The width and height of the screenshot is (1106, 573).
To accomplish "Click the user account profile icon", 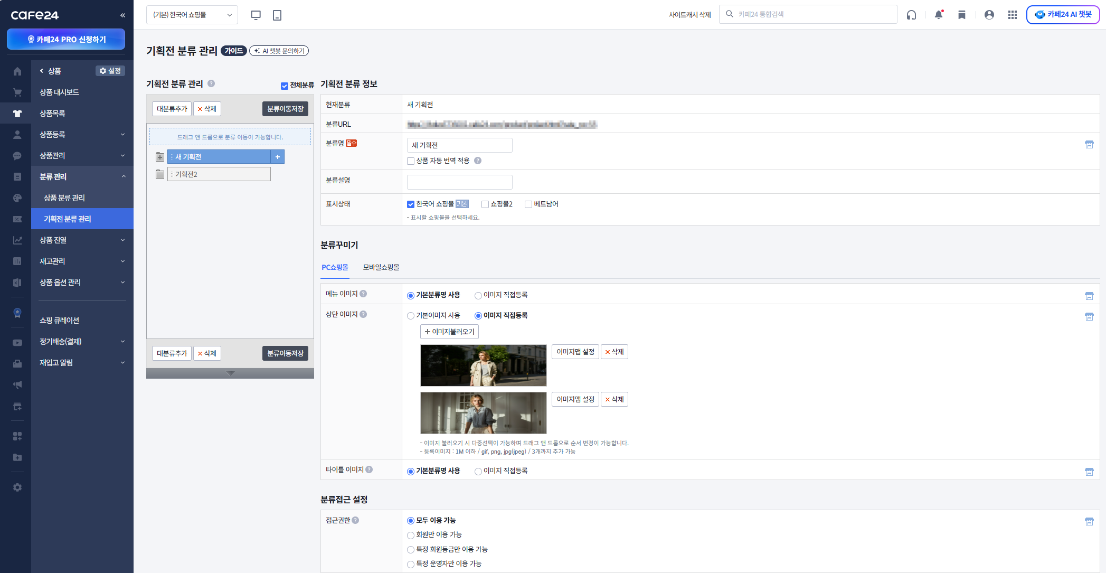I will [989, 15].
